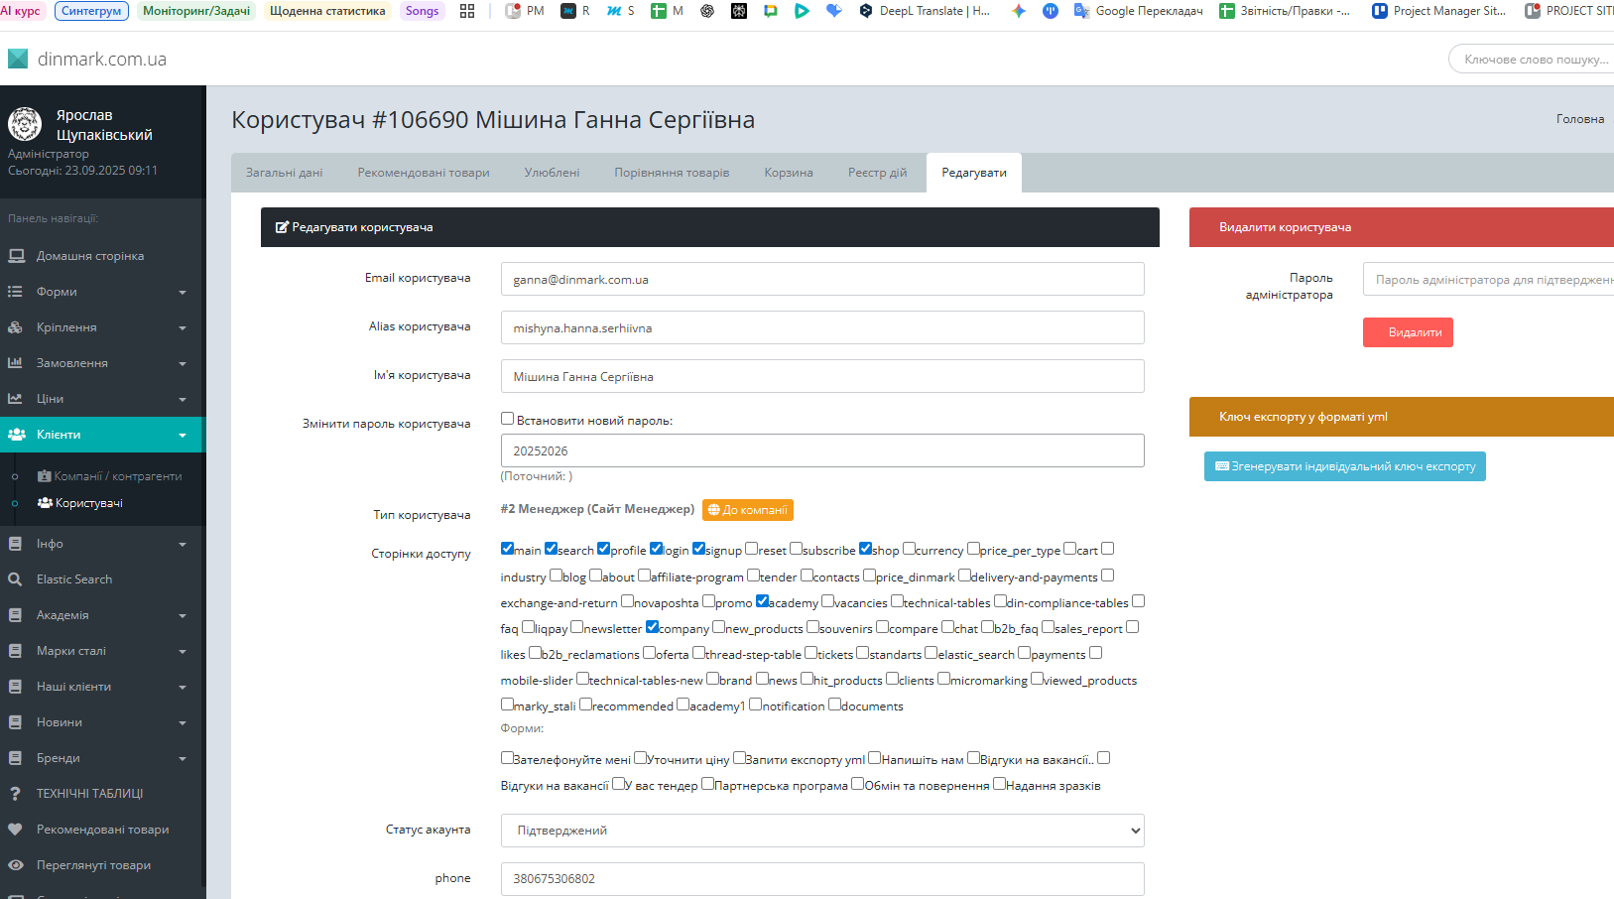Check the reset page access checkbox
The image size is (1614, 899).
(752, 548)
